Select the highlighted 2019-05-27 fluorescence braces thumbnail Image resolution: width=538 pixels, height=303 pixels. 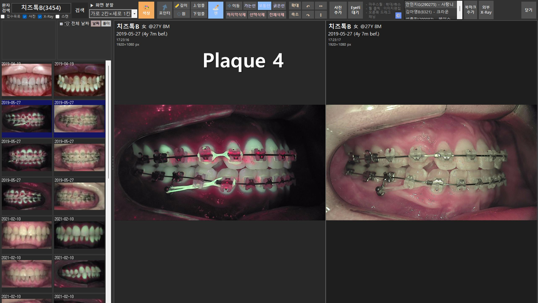point(27,119)
